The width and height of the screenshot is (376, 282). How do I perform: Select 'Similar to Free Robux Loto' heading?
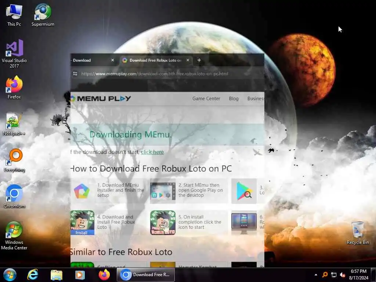(x=121, y=252)
